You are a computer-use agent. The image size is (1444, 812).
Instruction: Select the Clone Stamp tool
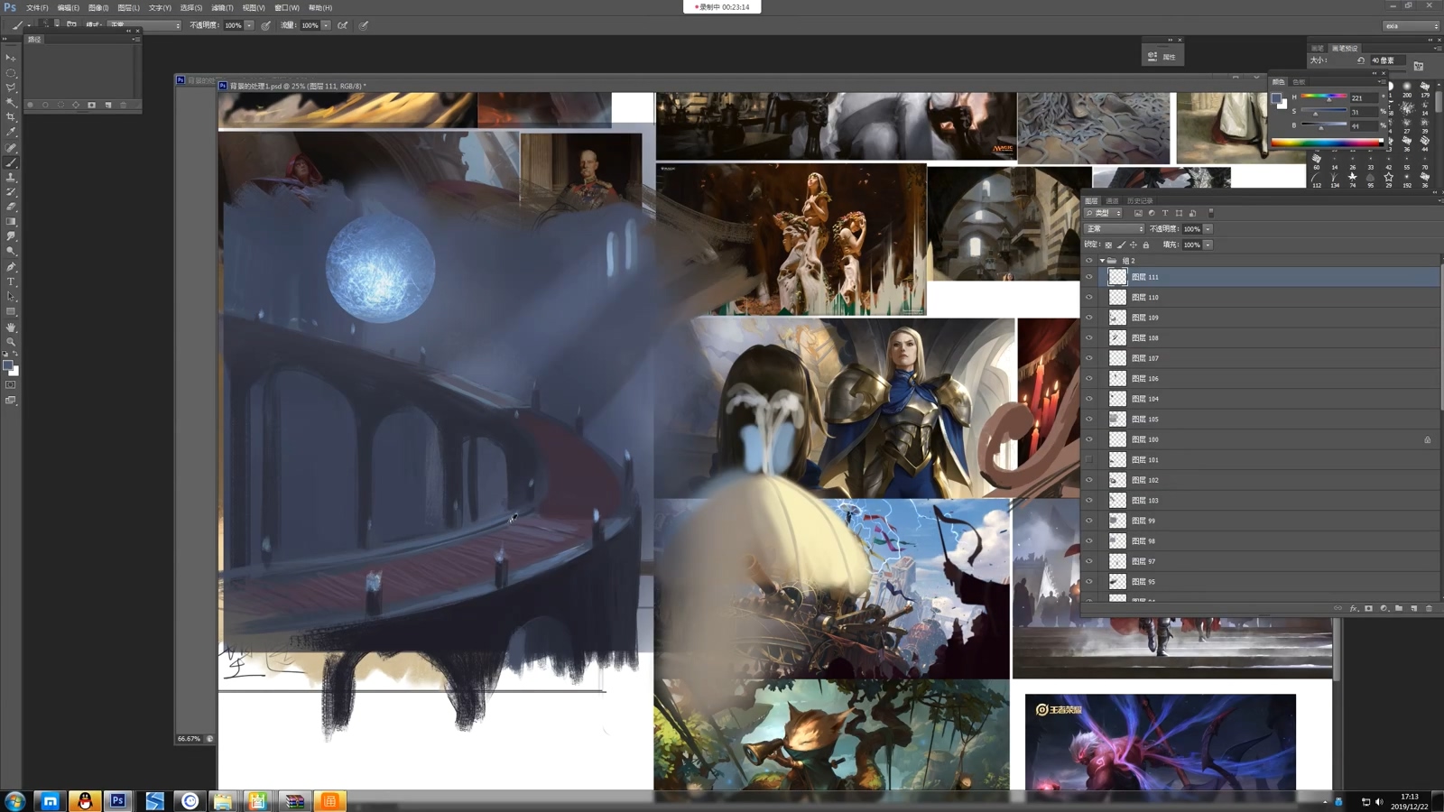point(11,178)
